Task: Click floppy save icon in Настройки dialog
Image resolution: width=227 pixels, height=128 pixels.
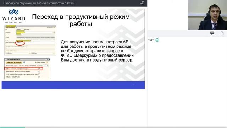Action: coord(24,62)
